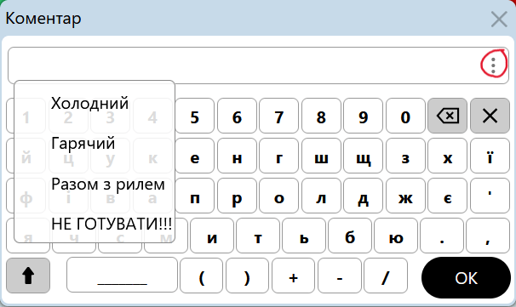Tap the letter є key

pyautogui.click(x=447, y=196)
